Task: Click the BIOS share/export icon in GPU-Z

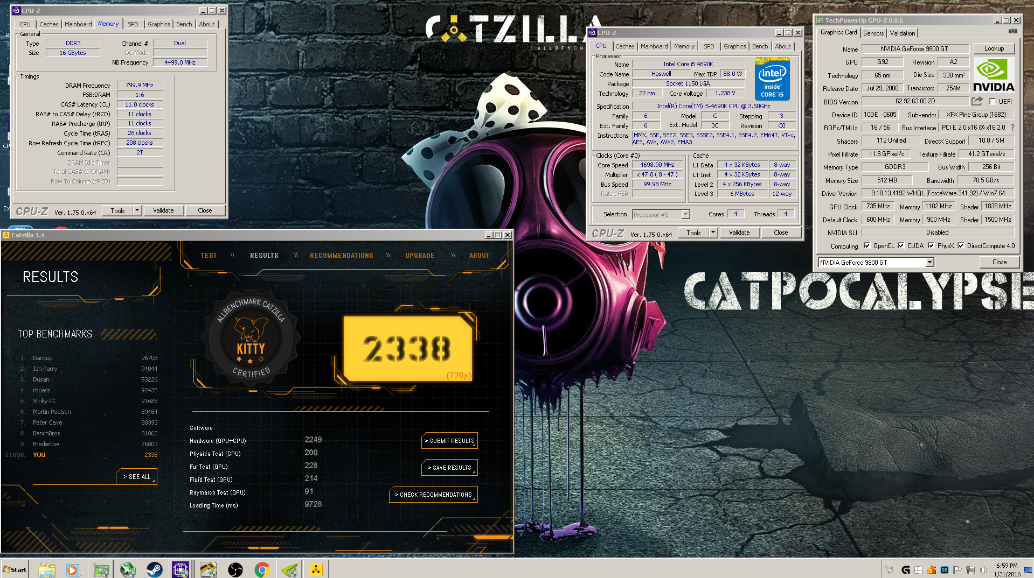Action: [977, 101]
